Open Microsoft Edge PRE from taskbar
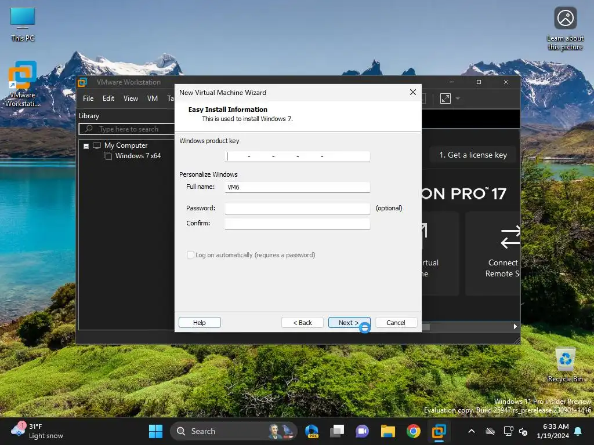The image size is (594, 445). [x=312, y=431]
